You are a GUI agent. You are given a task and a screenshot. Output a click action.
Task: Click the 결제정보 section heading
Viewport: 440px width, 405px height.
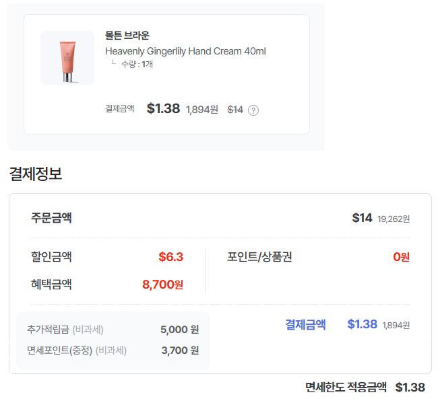[x=35, y=174]
